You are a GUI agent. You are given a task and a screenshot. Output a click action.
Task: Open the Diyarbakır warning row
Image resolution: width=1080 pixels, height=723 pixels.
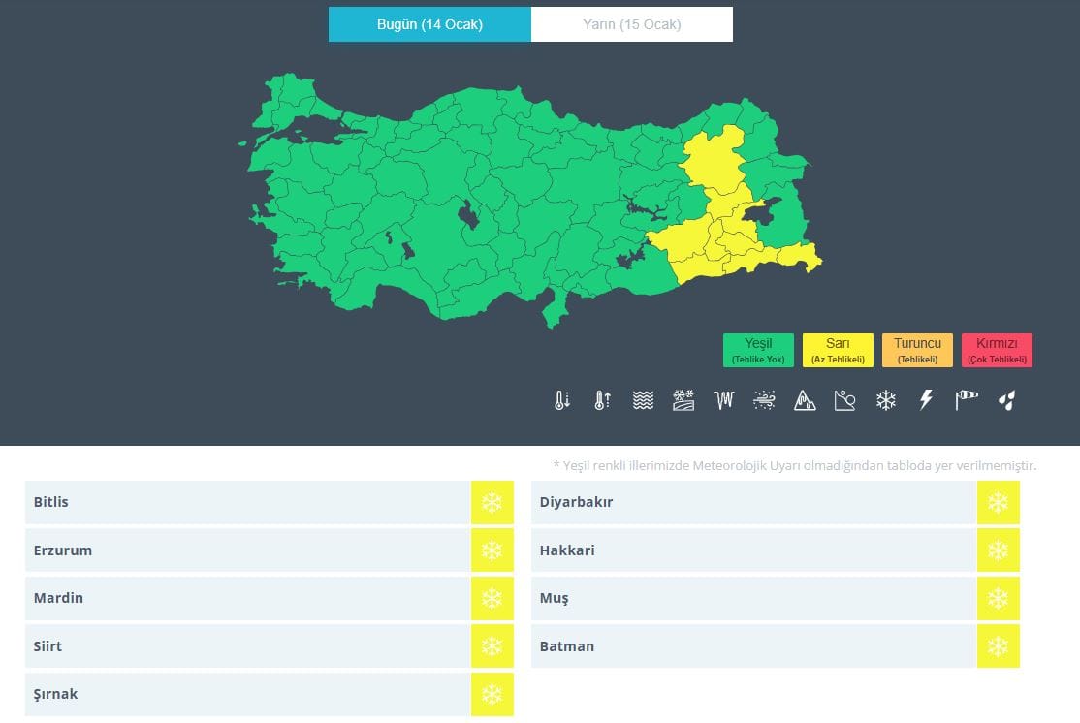tap(753, 502)
